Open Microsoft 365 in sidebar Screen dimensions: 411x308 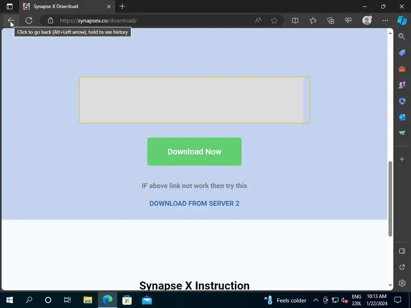coord(402,101)
